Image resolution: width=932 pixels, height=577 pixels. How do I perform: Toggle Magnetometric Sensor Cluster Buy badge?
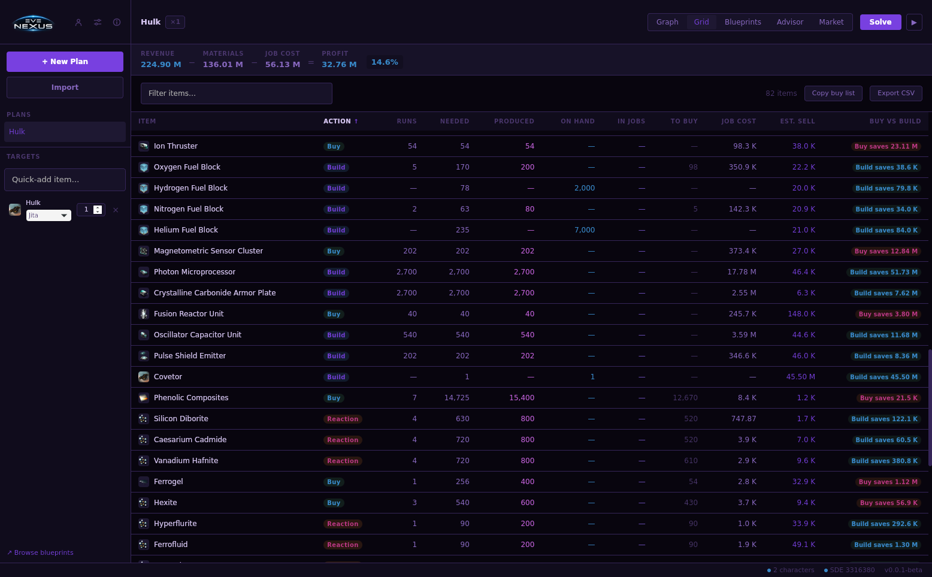point(334,251)
